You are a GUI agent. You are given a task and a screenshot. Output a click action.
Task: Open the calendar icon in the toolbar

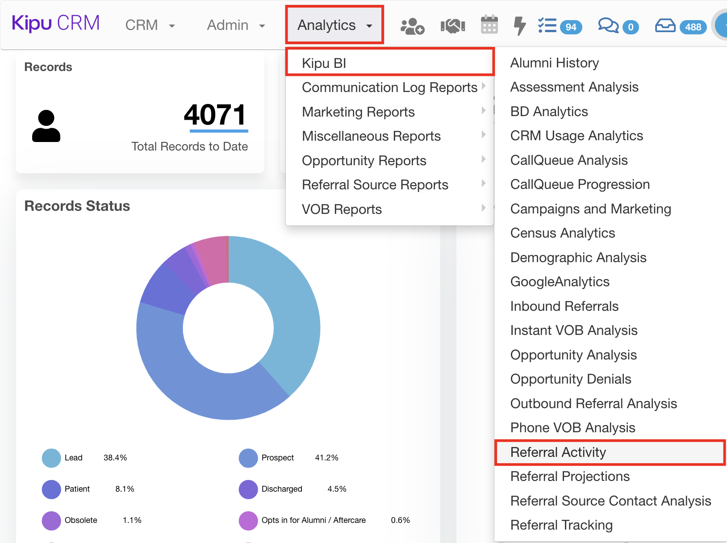click(x=489, y=25)
